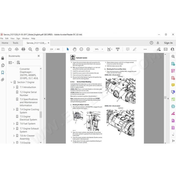Add the document to starred files
Image resolution: width=176 pixels, height=176 pixels.
click(10, 49)
